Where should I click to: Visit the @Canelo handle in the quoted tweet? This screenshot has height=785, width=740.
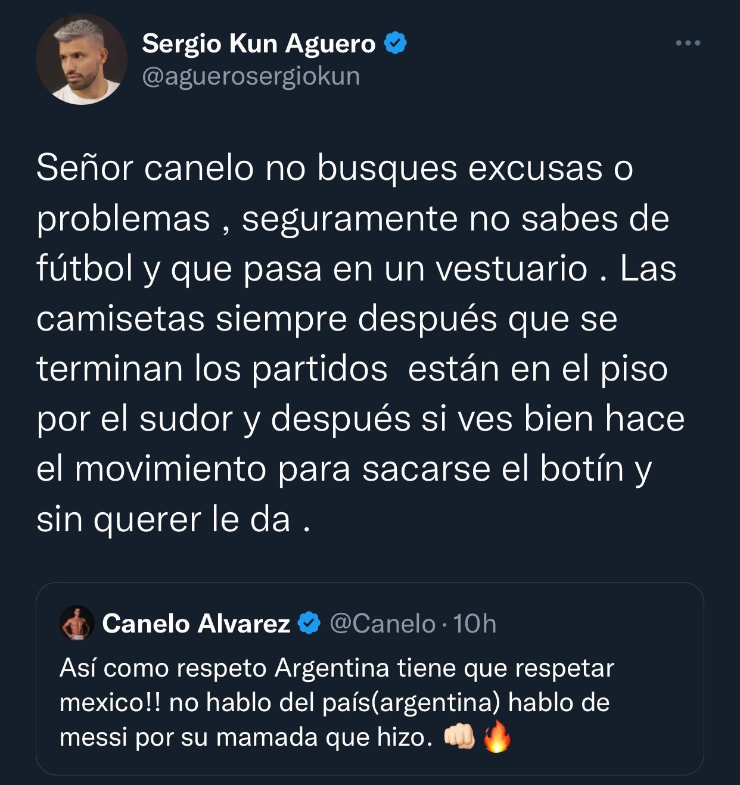[x=382, y=624]
